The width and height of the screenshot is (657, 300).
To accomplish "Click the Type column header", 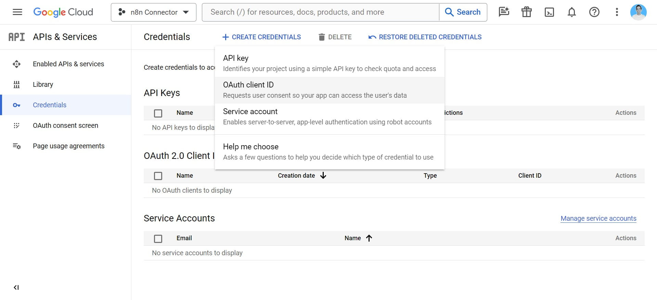I will (430, 176).
